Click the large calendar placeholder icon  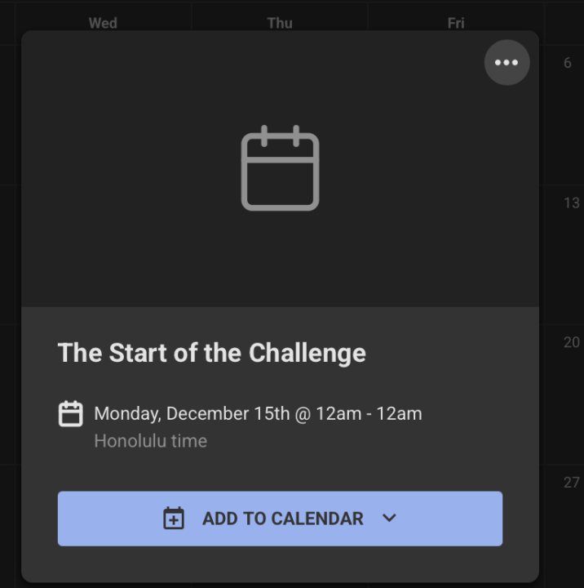[x=280, y=168]
